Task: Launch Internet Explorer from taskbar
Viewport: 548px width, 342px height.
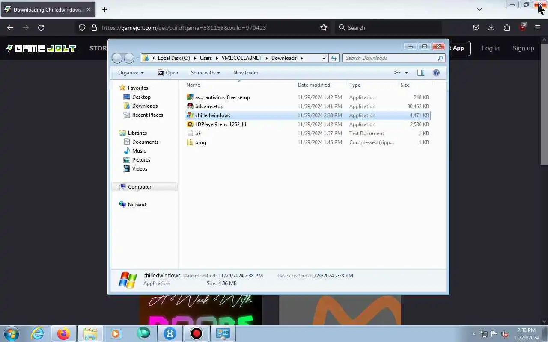Action: pyautogui.click(x=38, y=333)
